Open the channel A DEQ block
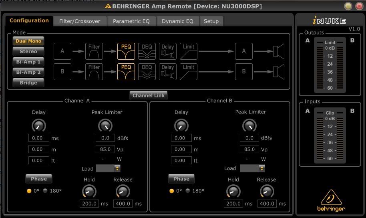The height and width of the screenshot is (218, 366). pyautogui.click(x=147, y=51)
